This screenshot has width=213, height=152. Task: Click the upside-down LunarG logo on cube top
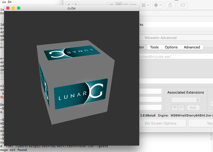click(x=72, y=53)
